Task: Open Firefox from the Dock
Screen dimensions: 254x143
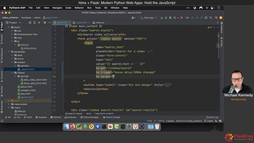Action: click(73, 127)
